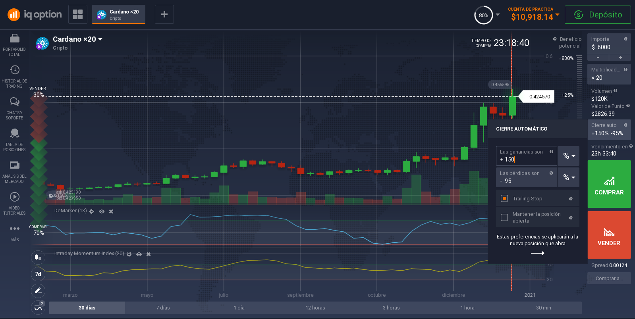
Task: Click the red VENDER button
Action: click(x=609, y=235)
